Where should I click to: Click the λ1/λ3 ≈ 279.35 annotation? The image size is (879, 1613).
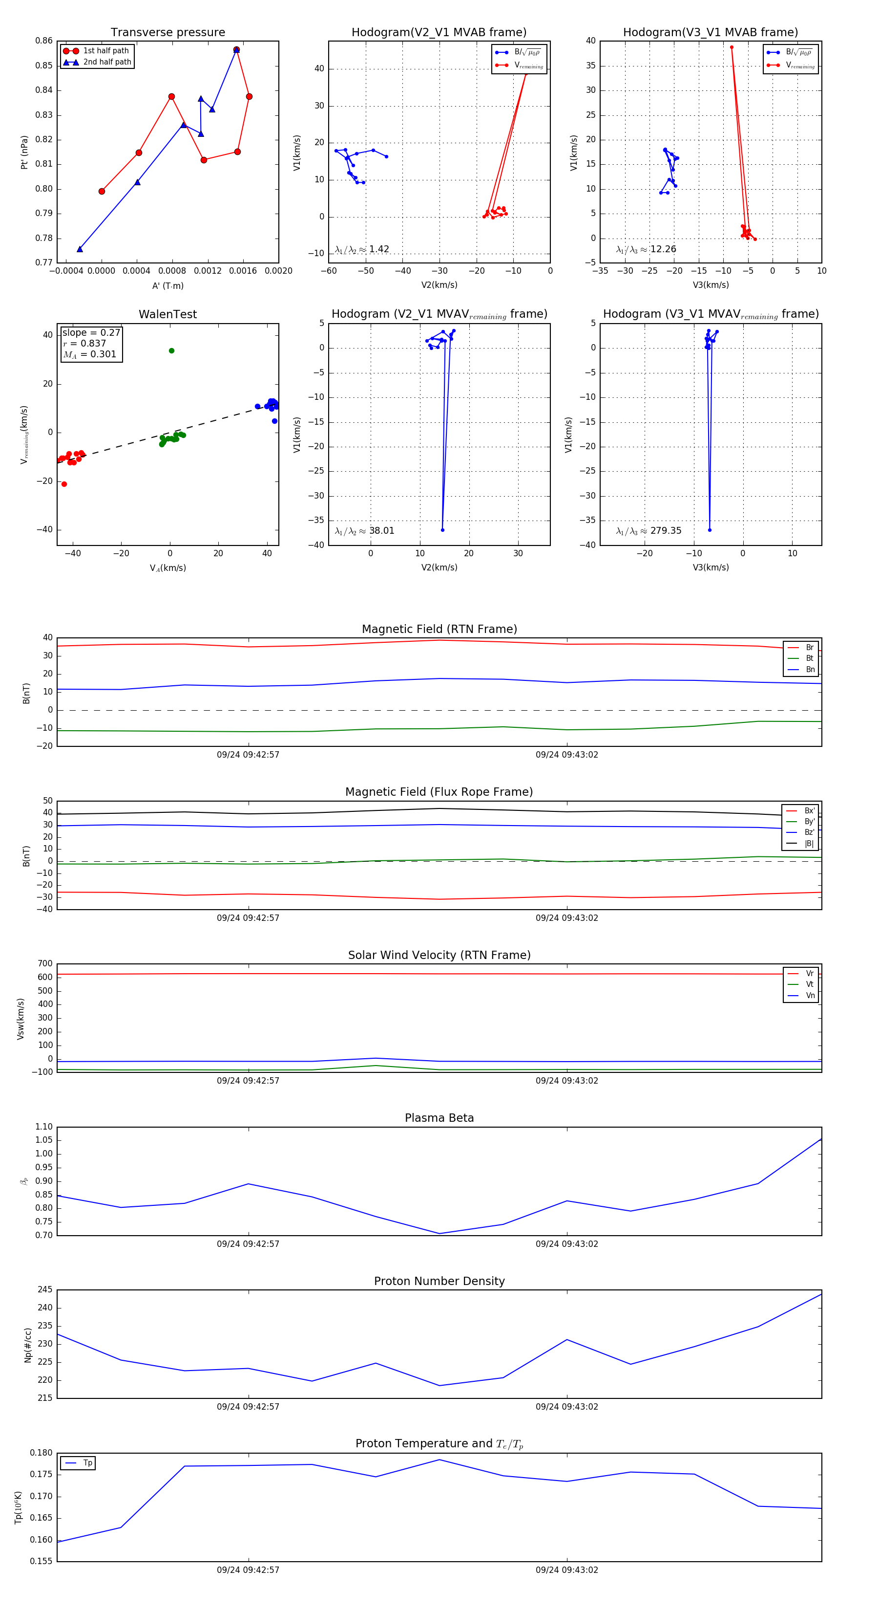click(x=649, y=531)
